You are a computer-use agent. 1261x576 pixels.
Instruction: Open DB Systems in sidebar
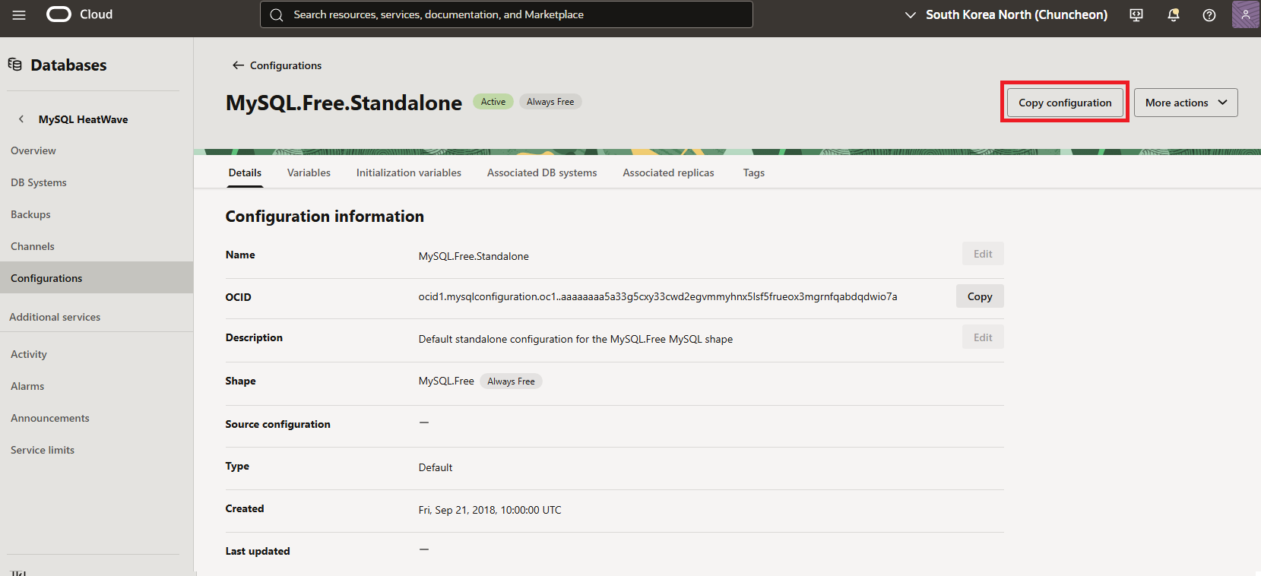[x=39, y=182]
